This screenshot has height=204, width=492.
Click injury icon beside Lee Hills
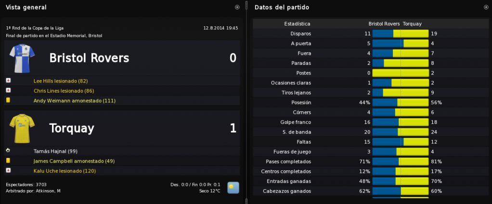pos(9,81)
